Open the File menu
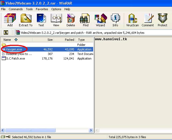This screenshot has width=172, height=140. [3, 9]
